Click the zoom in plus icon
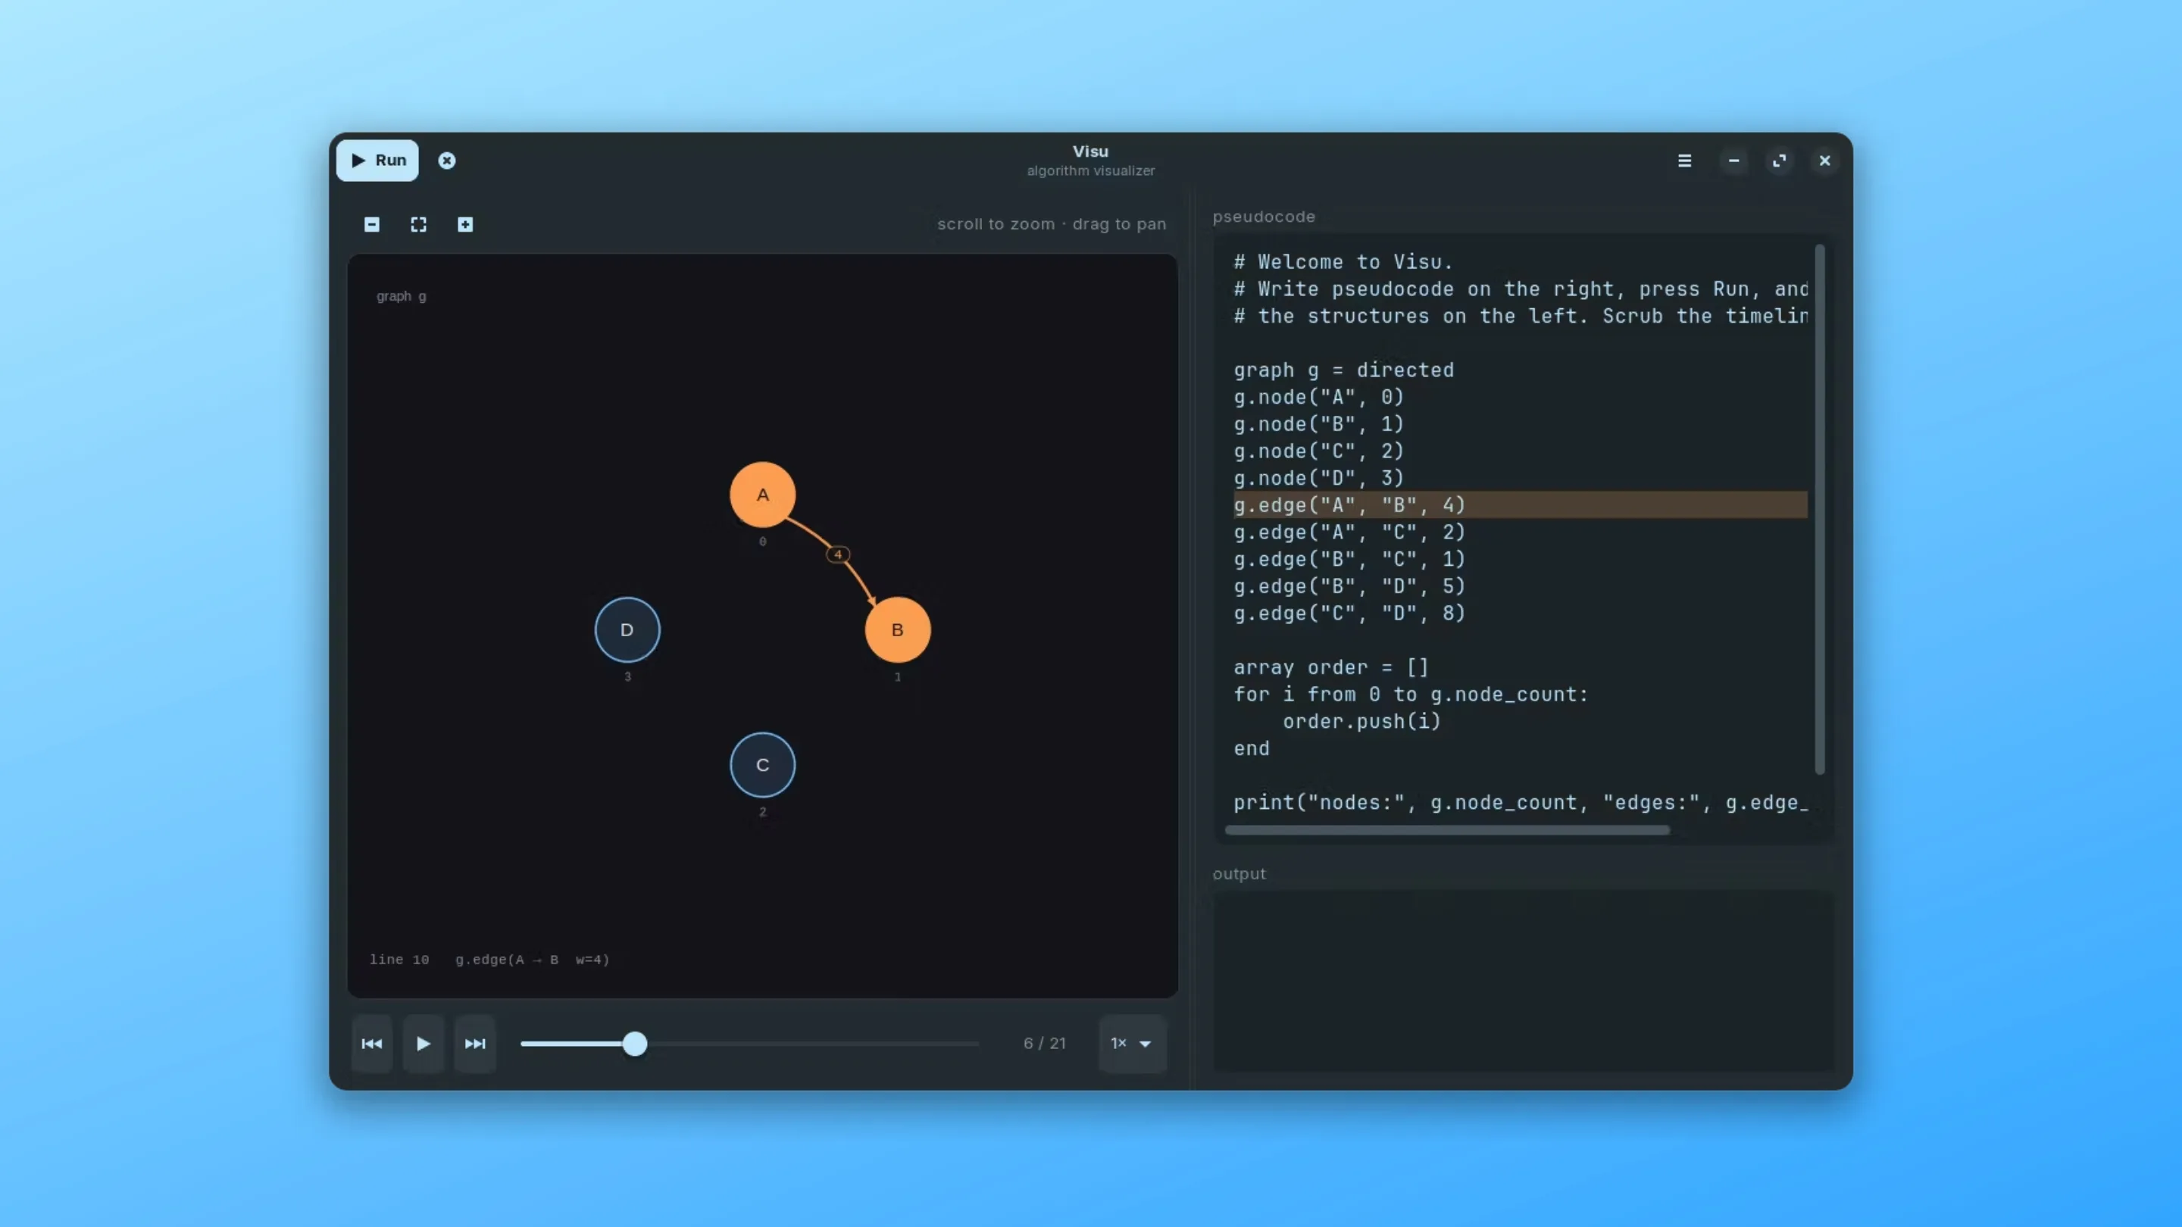The width and height of the screenshot is (2182, 1227). click(465, 224)
